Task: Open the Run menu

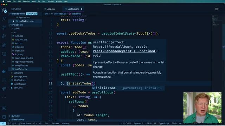Action: click(x=44, y=1)
